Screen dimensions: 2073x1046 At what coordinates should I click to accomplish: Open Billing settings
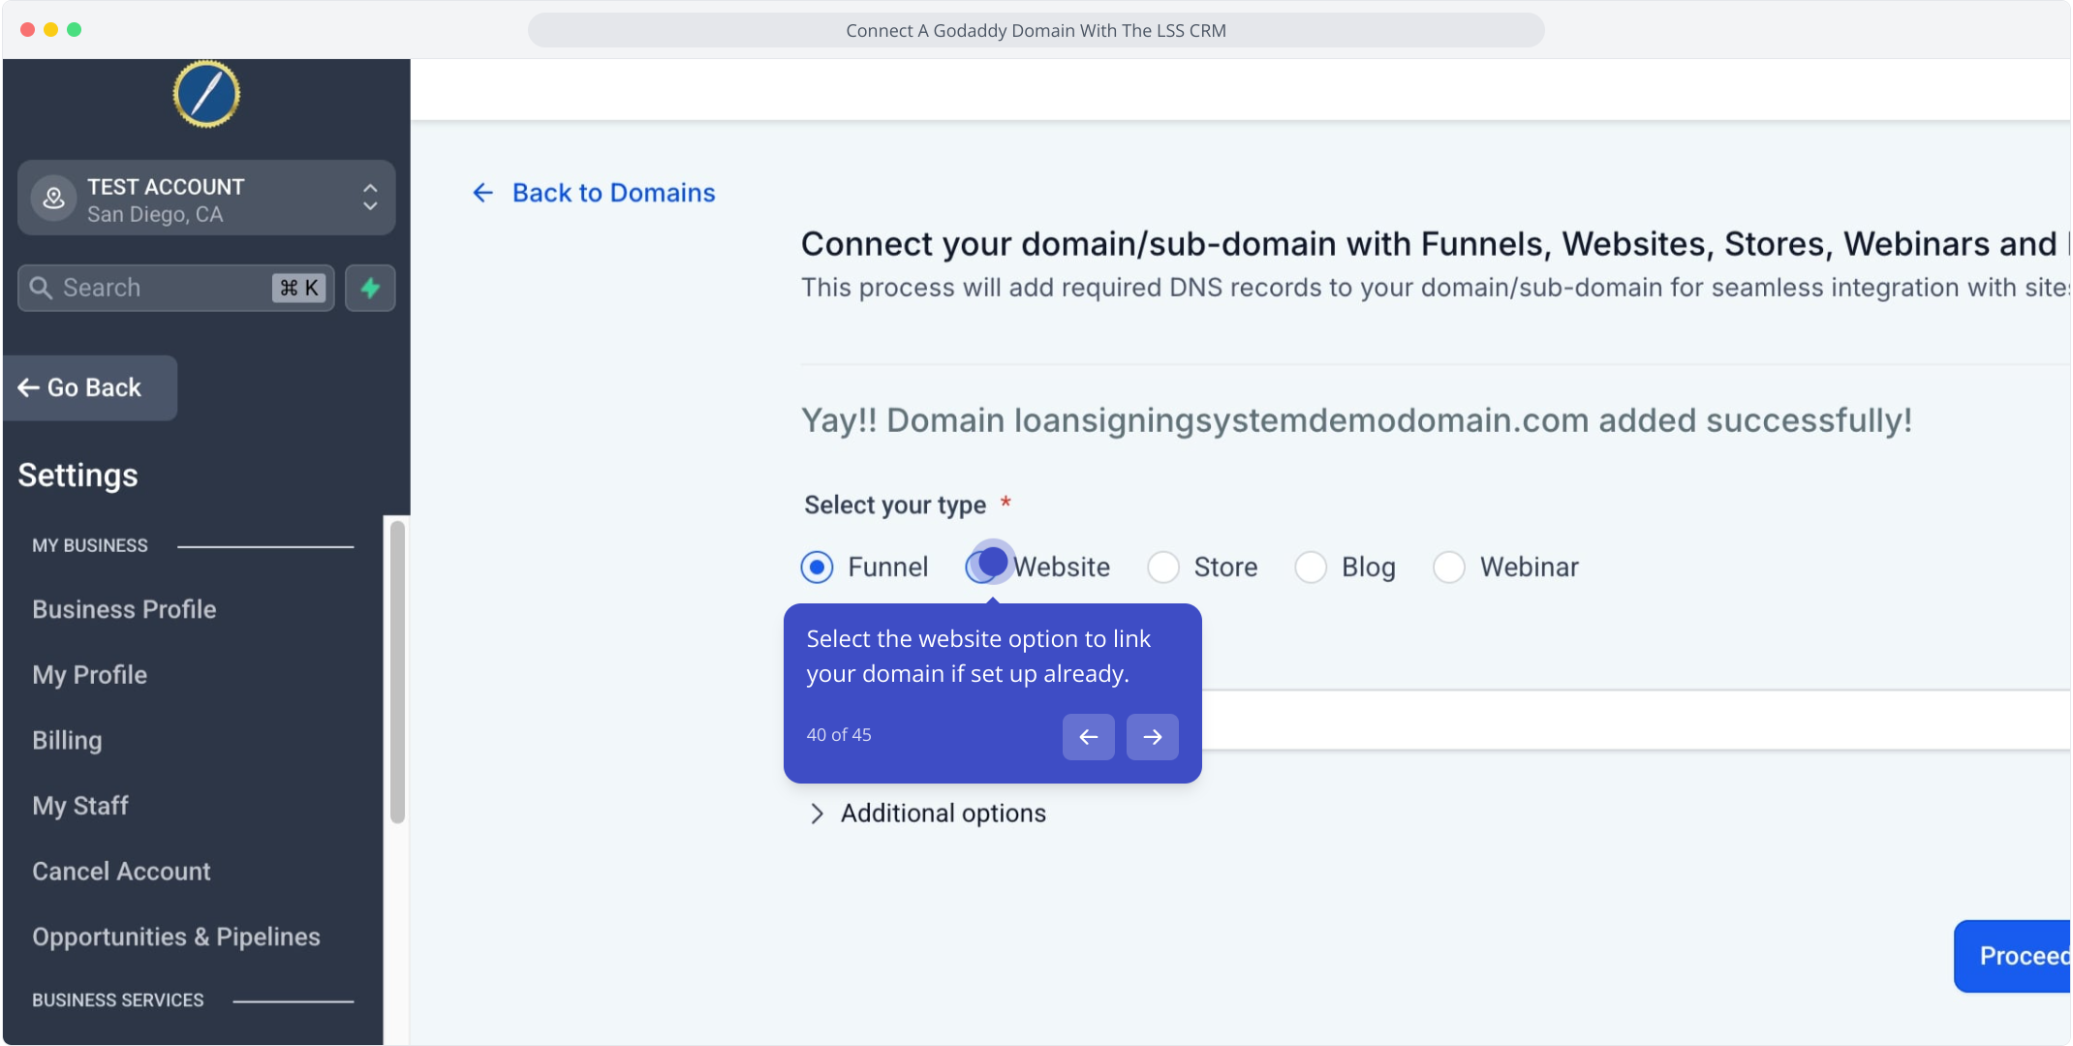coord(67,740)
